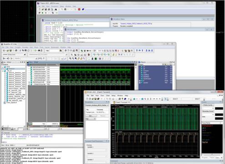Open Filter dropdown in W-Edit left panel
The image size is (225, 164).
(91, 119)
